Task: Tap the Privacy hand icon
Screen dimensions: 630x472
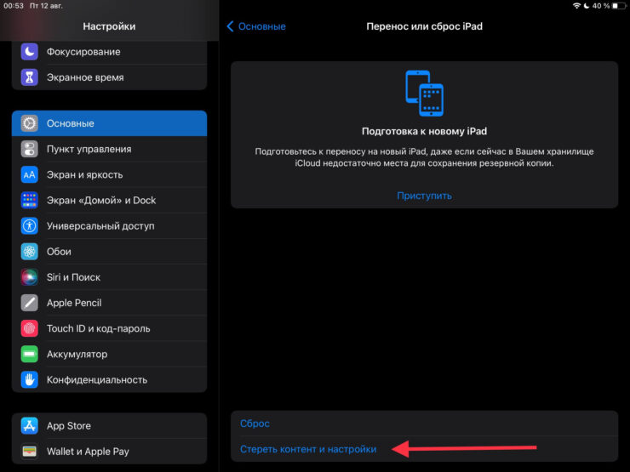Action: click(x=30, y=380)
